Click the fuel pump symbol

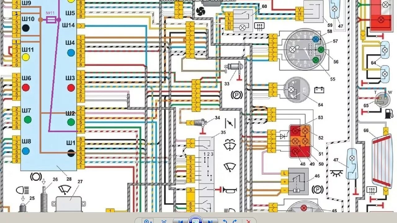coord(389,114)
